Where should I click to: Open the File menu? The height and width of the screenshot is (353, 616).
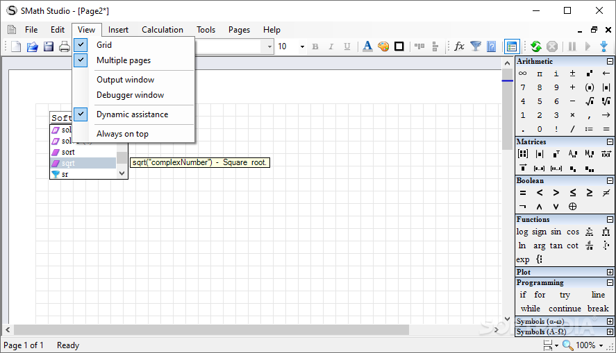(31, 30)
